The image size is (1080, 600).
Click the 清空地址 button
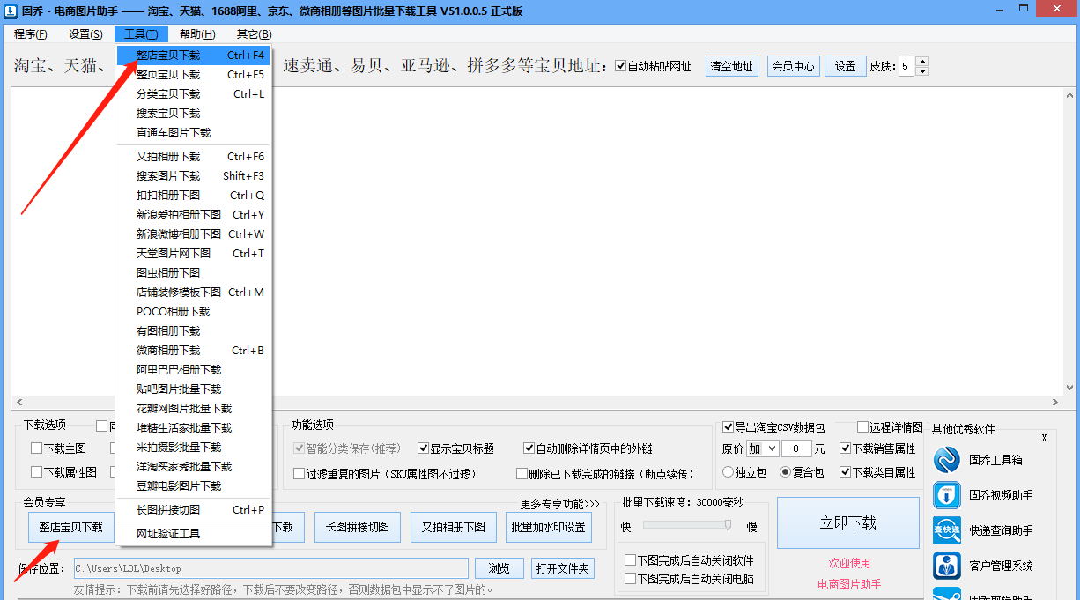click(731, 67)
